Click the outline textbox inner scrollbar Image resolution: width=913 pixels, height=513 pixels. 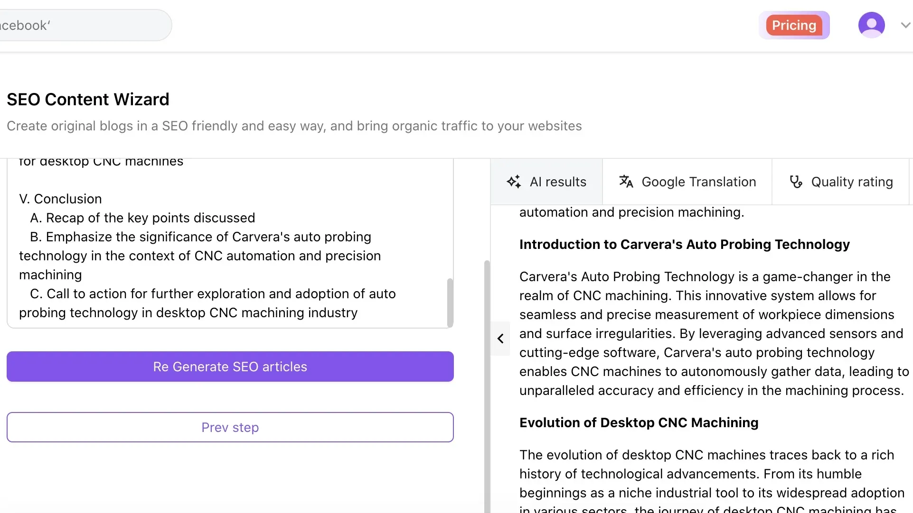(x=450, y=302)
